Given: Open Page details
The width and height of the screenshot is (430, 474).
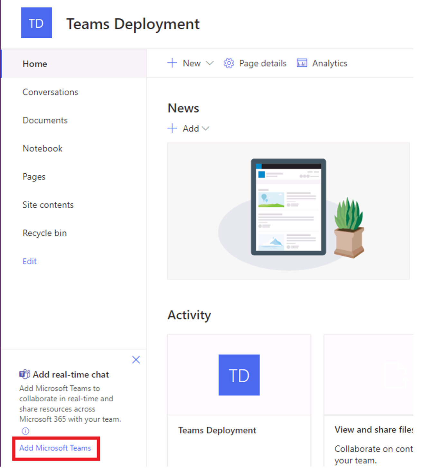Looking at the screenshot, I should (263, 63).
